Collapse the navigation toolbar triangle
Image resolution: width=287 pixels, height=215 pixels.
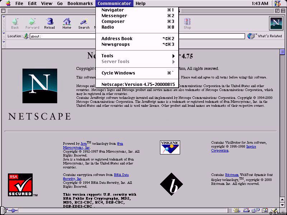pyautogui.click(x=4, y=17)
